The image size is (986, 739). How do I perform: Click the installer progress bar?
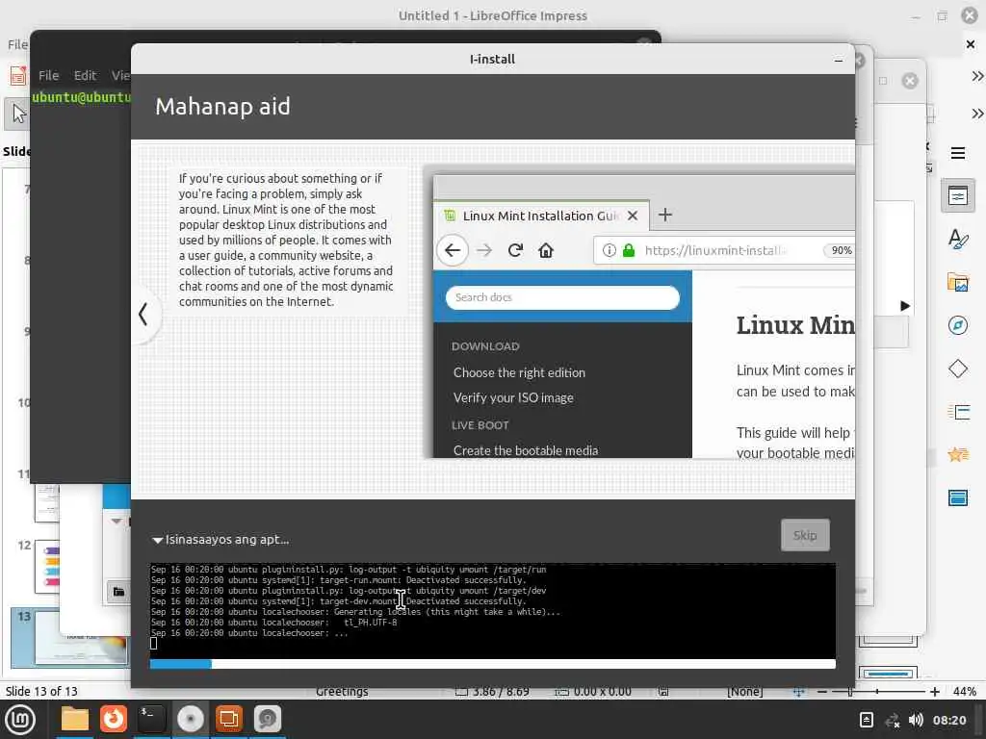(492, 664)
